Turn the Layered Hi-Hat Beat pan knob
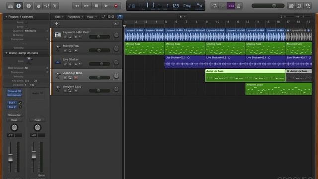Viewport: 318px width, 179px height. 116,35
